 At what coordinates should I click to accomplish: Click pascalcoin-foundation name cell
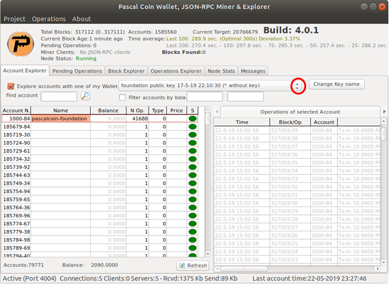(60, 119)
